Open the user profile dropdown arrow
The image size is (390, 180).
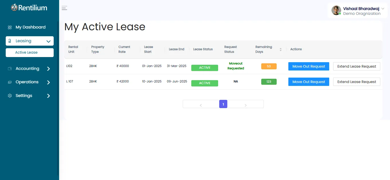383,9
